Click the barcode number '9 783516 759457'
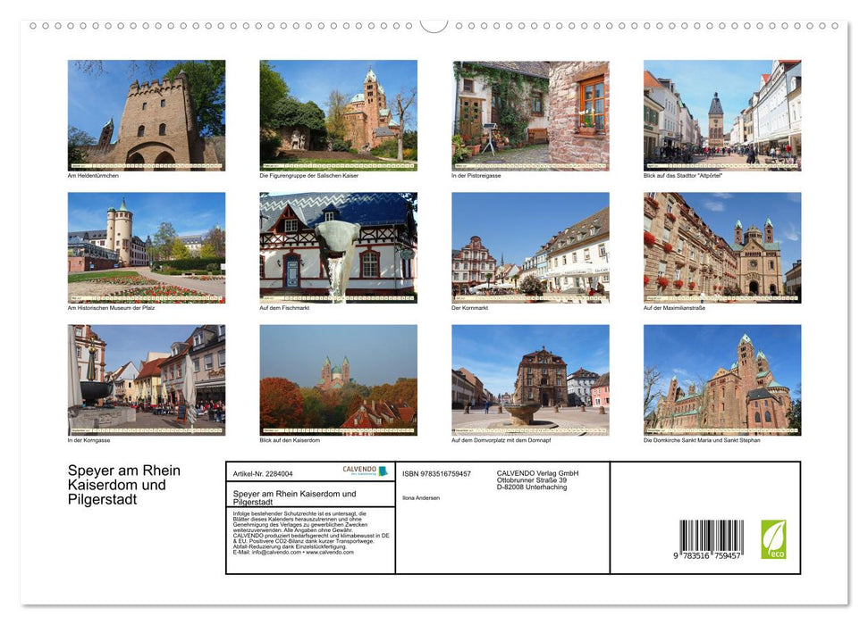 click(707, 556)
